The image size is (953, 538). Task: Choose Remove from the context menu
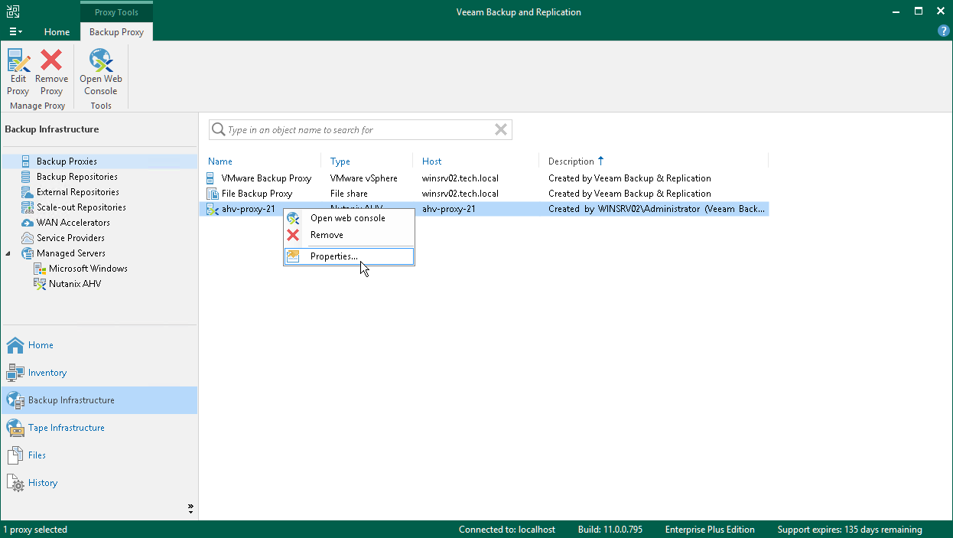(x=327, y=235)
